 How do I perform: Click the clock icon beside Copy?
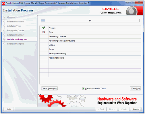click(44, 32)
